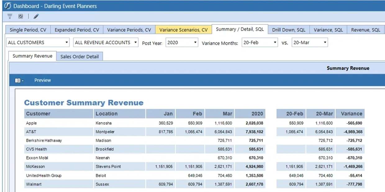This screenshot has height=192, width=385.
Task: Open the ALL CUSTOMERS dropdown
Action: coord(38,43)
